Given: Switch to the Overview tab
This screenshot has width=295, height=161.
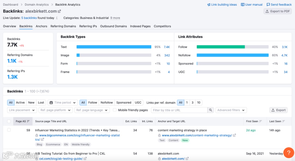Looking at the screenshot, I should tap(9, 26).
